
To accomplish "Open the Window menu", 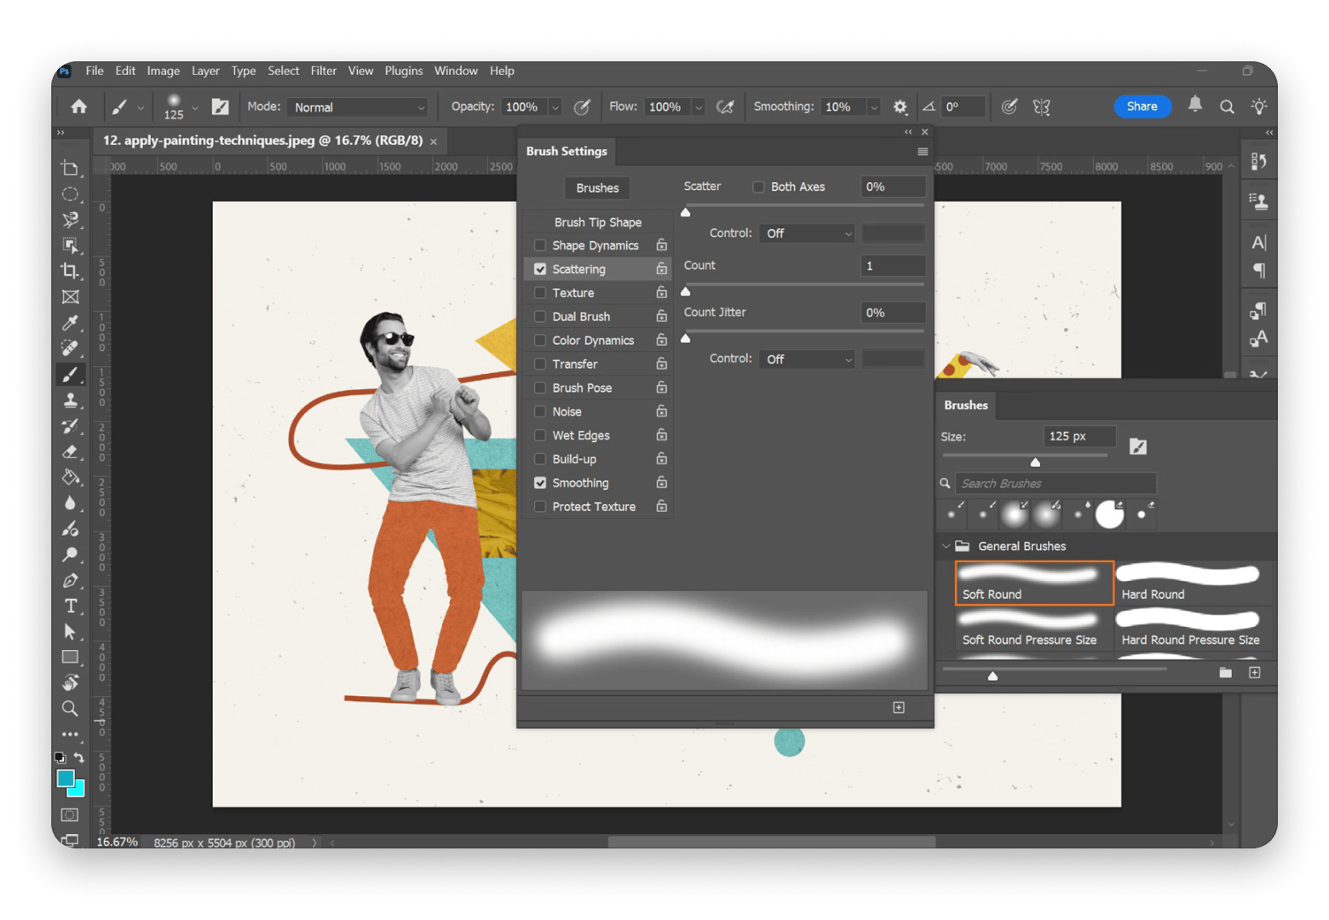I will click(x=456, y=71).
